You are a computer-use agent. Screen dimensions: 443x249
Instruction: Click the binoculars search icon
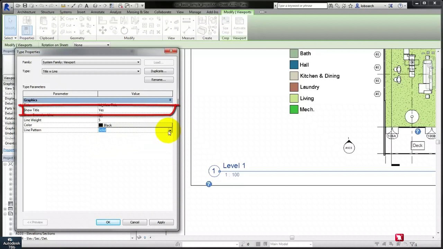331,6
